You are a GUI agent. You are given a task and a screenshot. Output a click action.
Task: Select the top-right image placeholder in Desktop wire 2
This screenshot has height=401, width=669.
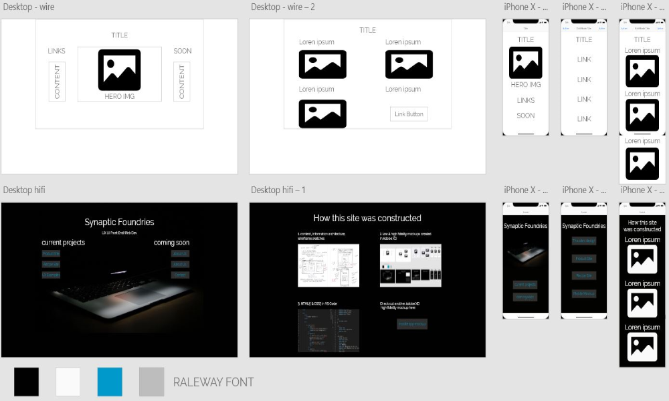point(409,65)
